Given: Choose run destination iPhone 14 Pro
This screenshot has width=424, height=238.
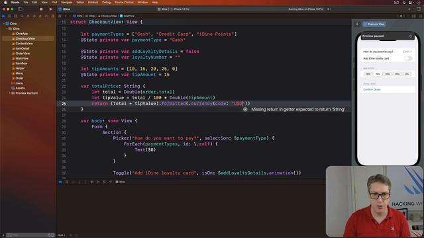Looking at the screenshot, I should point(180,9).
